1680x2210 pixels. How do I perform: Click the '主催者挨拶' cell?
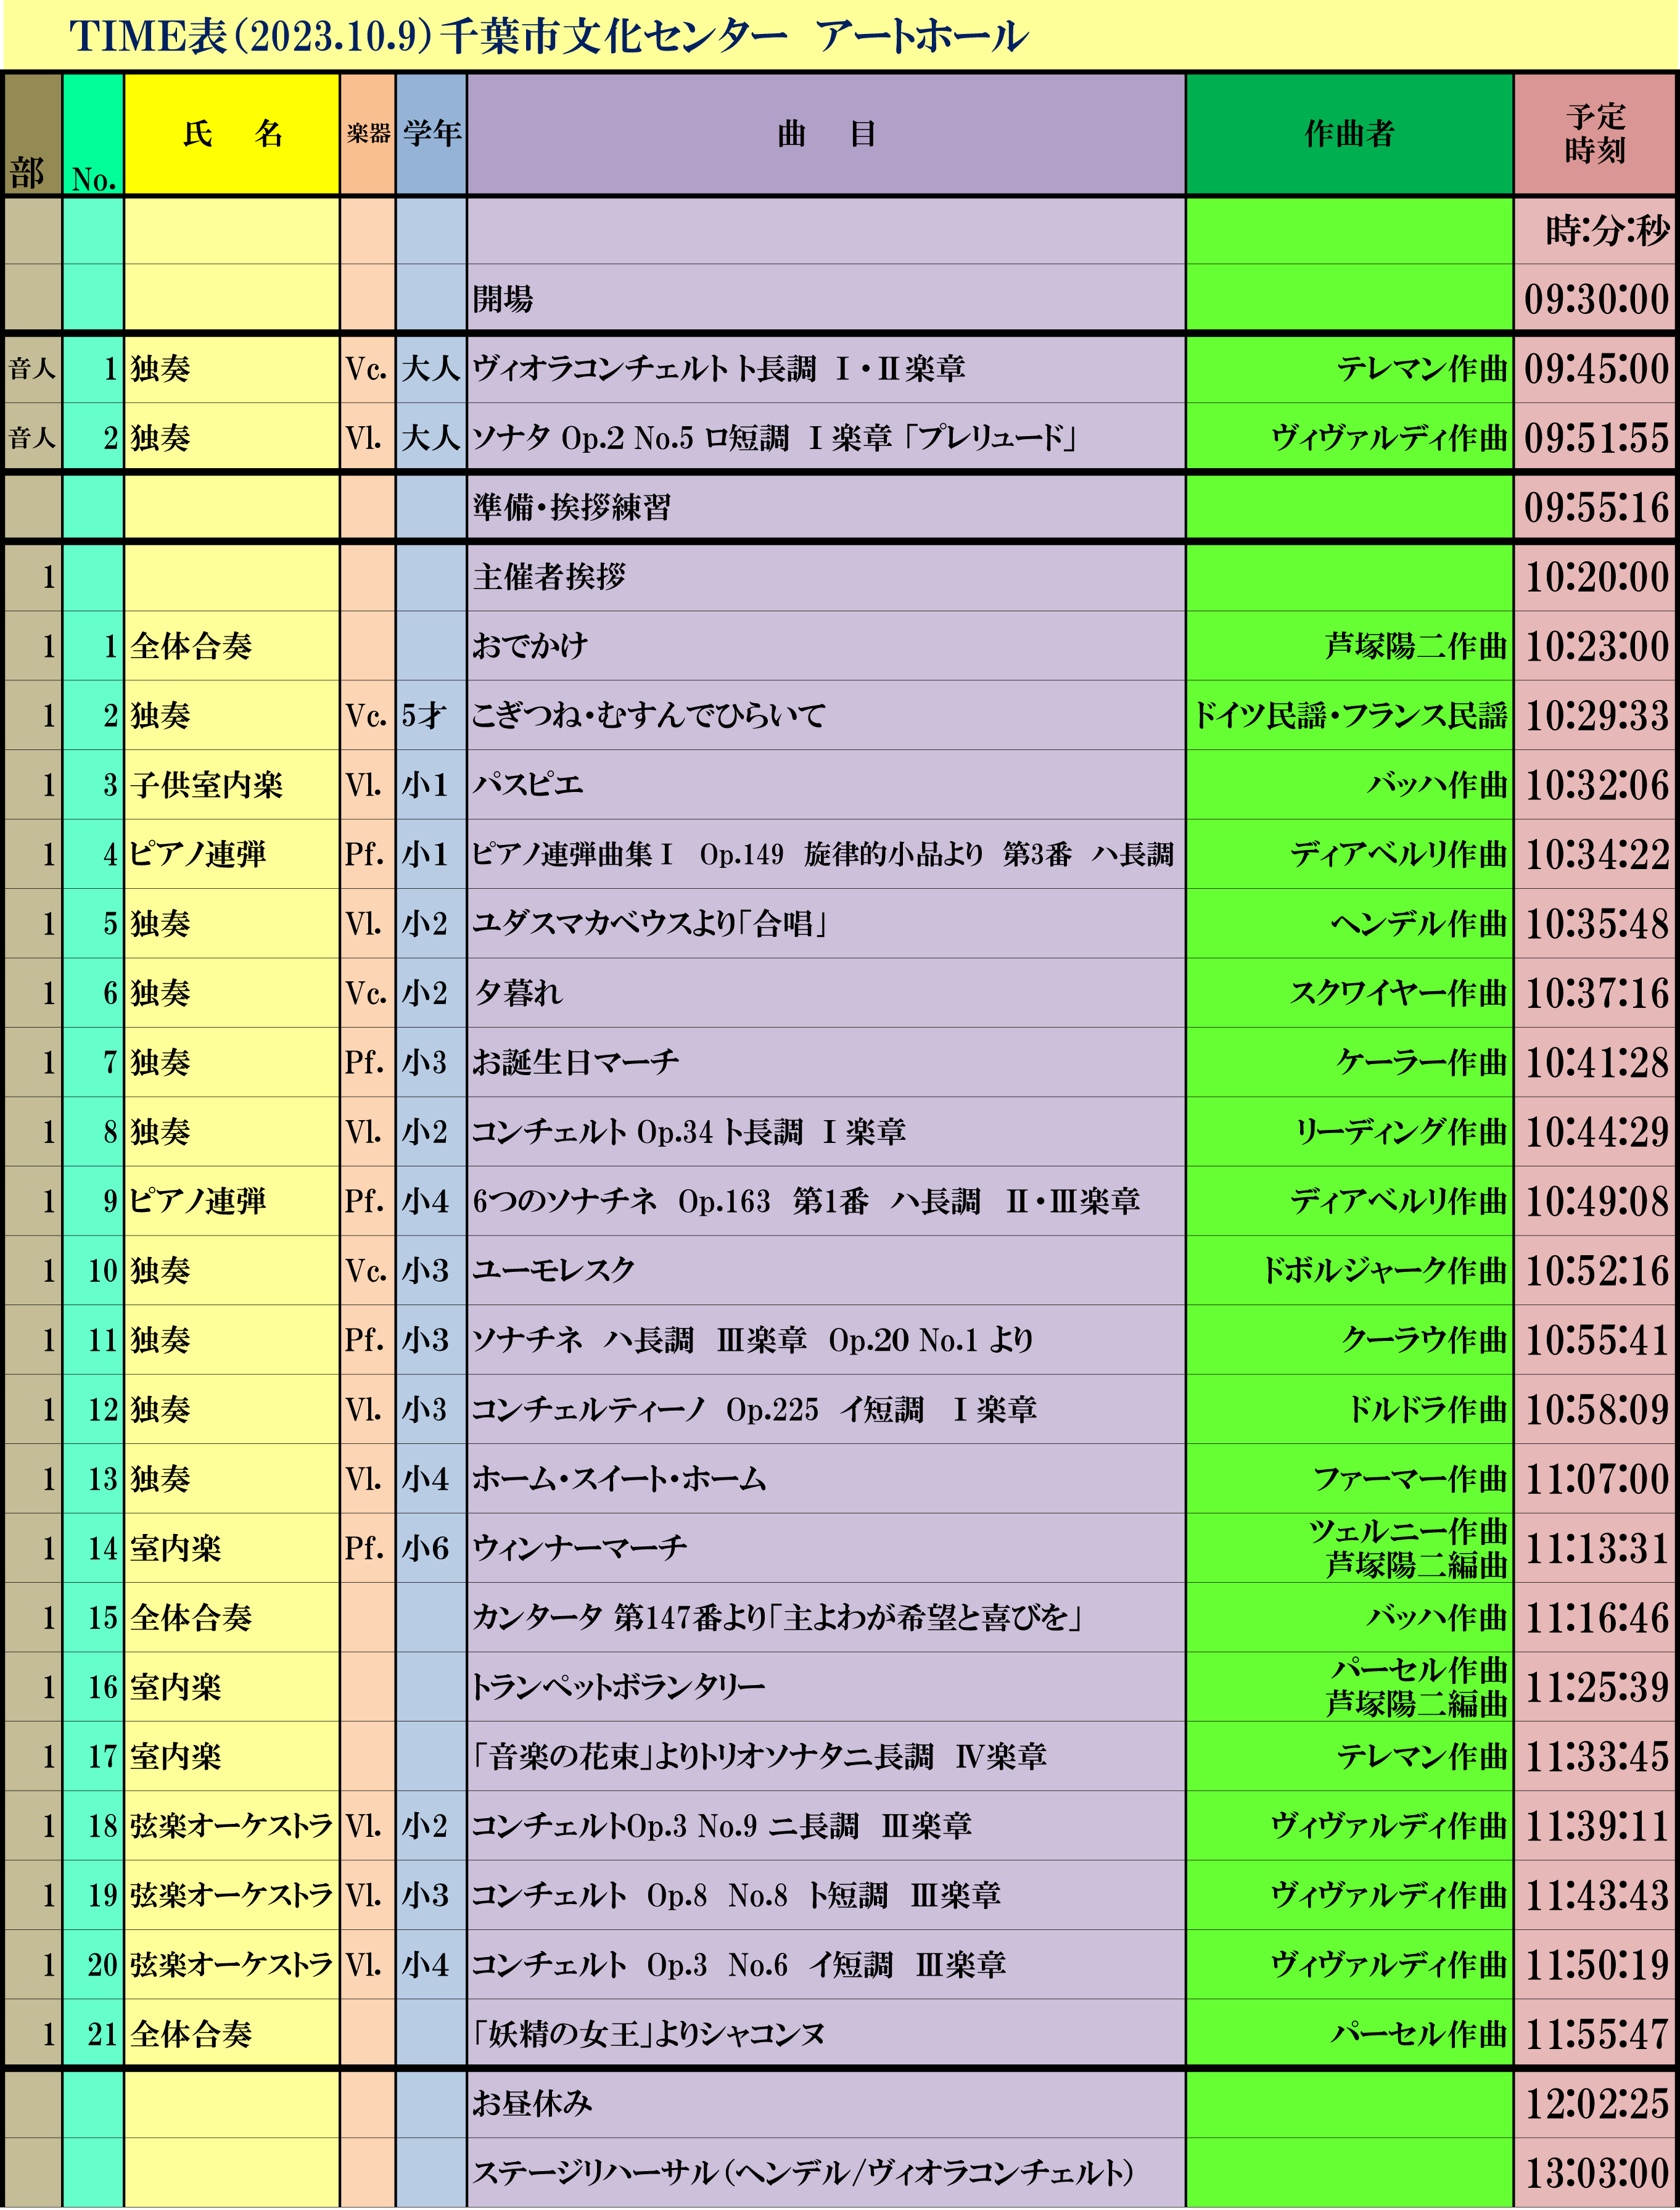[826, 577]
